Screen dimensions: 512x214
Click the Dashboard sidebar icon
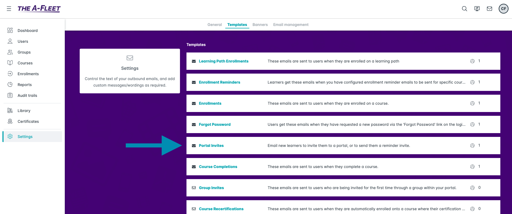coord(10,30)
